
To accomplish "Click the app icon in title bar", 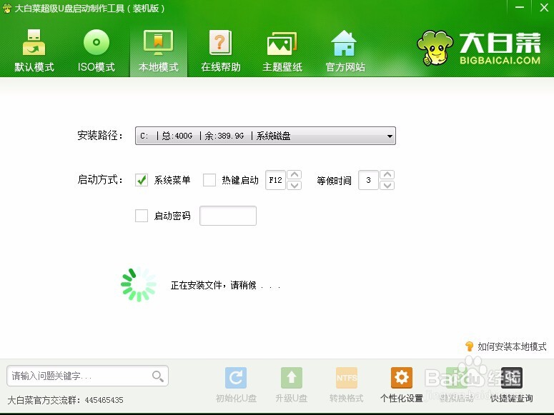I will tap(7, 8).
